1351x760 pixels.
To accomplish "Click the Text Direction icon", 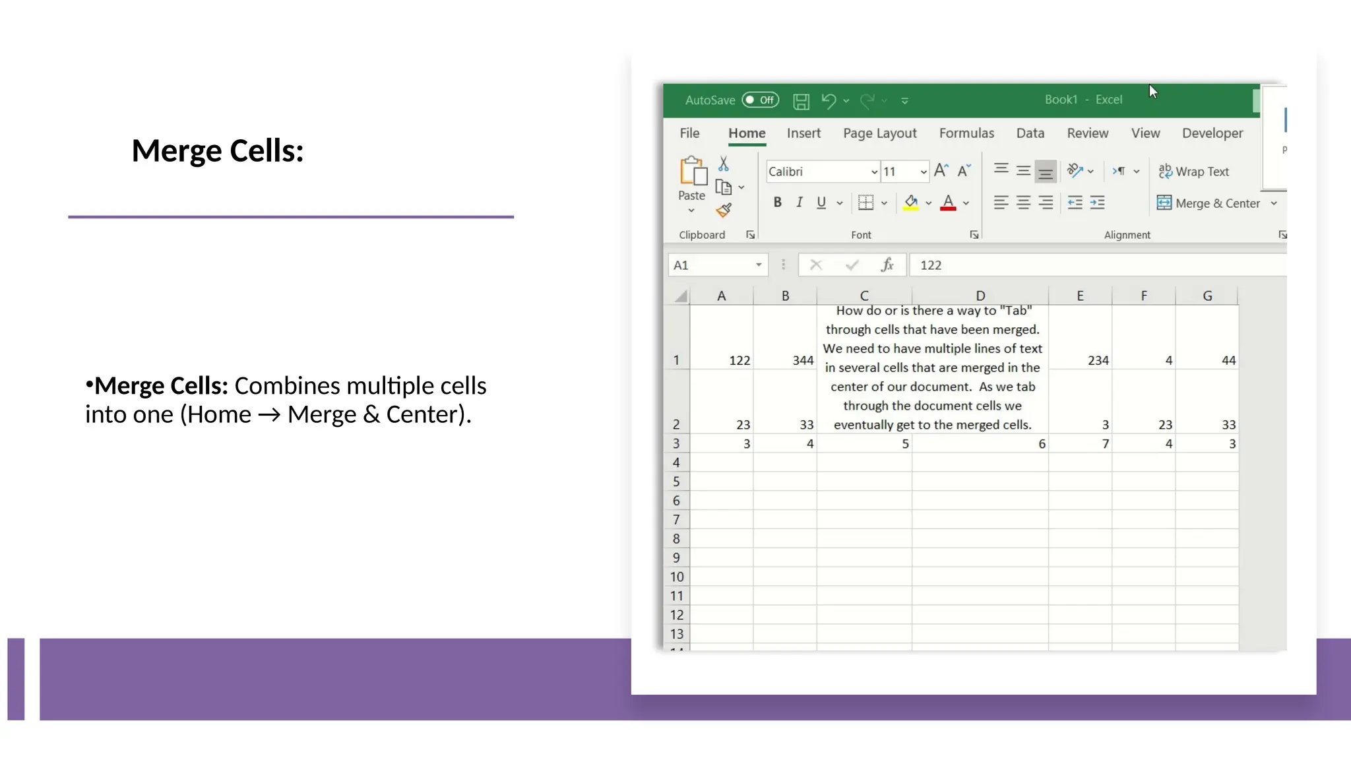I will [x=1119, y=171].
